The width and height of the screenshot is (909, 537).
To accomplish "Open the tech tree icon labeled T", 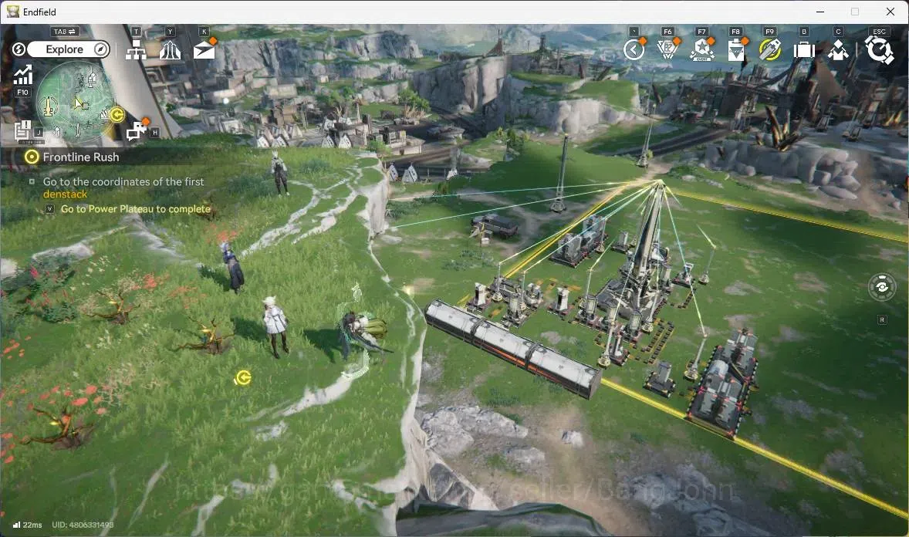I will [136, 50].
